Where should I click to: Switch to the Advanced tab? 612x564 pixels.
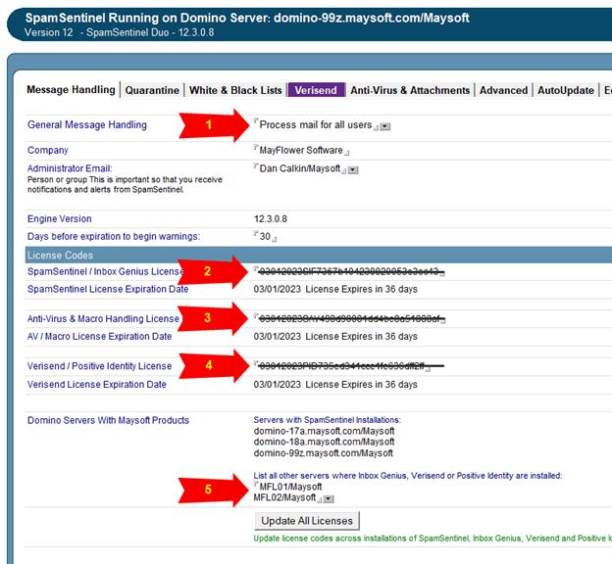(503, 90)
